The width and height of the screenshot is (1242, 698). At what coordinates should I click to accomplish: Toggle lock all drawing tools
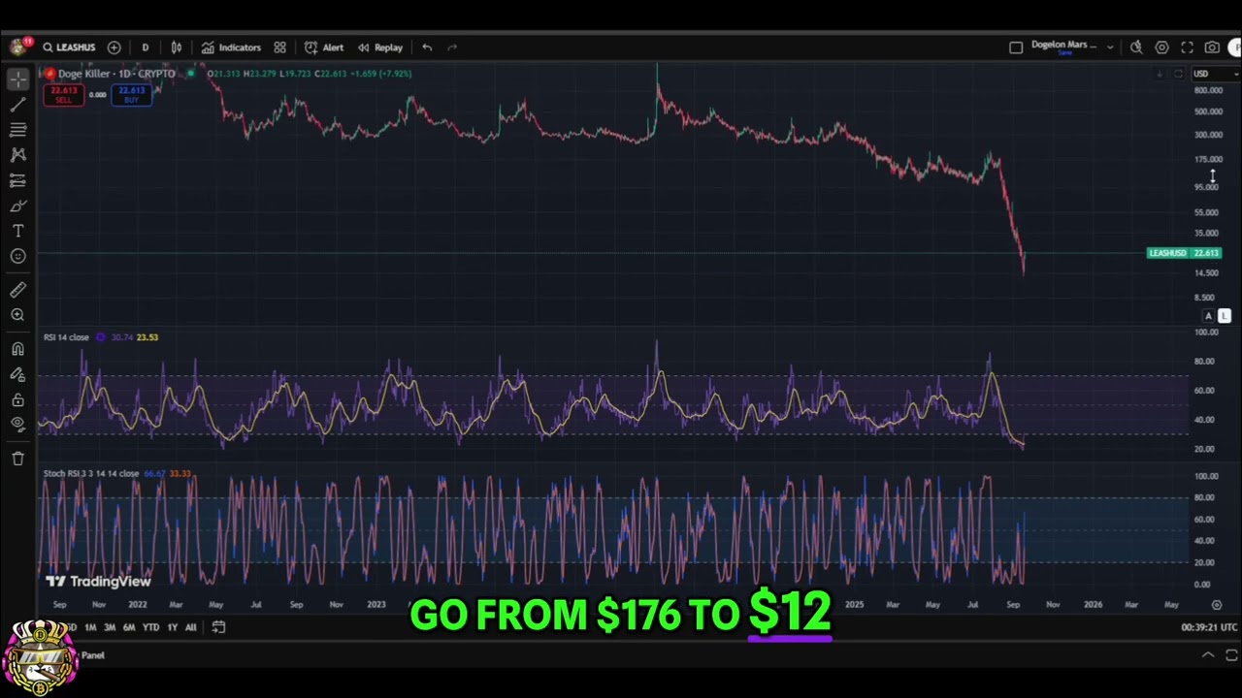pos(17,399)
